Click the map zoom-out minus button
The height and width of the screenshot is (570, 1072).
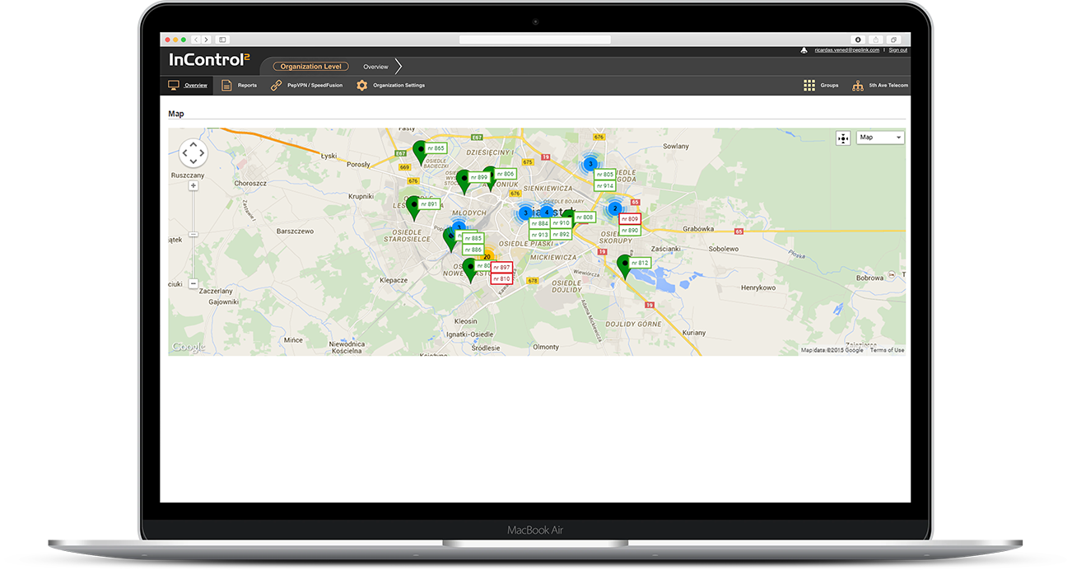(193, 283)
